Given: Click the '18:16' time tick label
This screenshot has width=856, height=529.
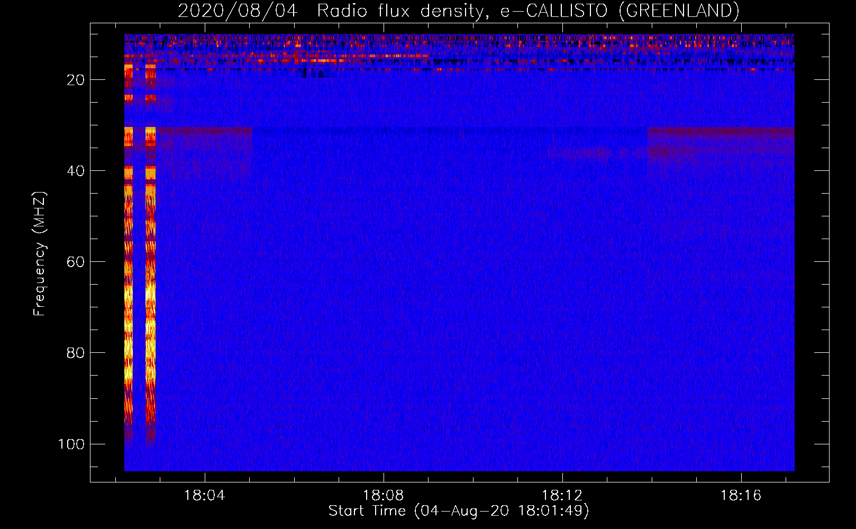Looking at the screenshot, I should pos(741,496).
